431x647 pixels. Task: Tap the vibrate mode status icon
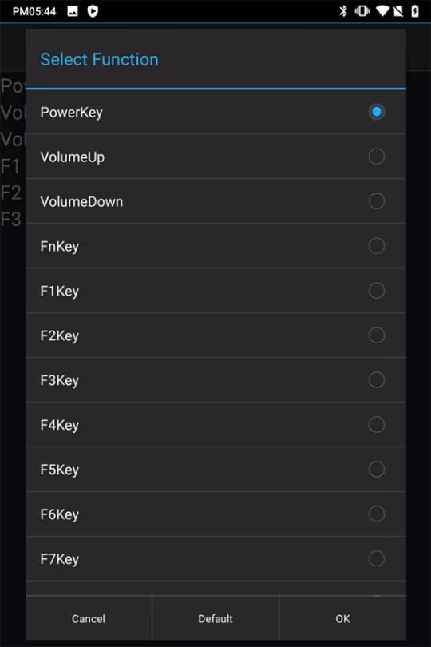point(362,10)
